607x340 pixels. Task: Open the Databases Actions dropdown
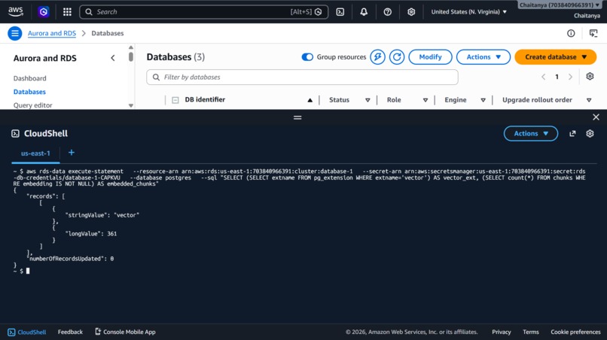[x=483, y=57]
